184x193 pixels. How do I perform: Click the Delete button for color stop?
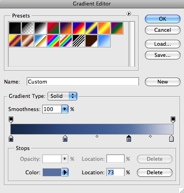[x=155, y=172]
